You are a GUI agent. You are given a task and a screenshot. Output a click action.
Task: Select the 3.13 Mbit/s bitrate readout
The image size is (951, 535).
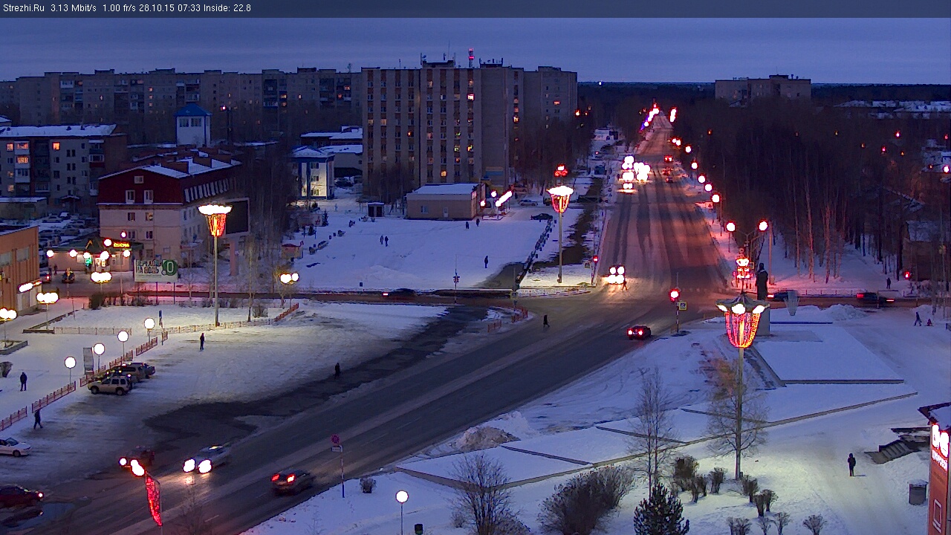point(74,8)
